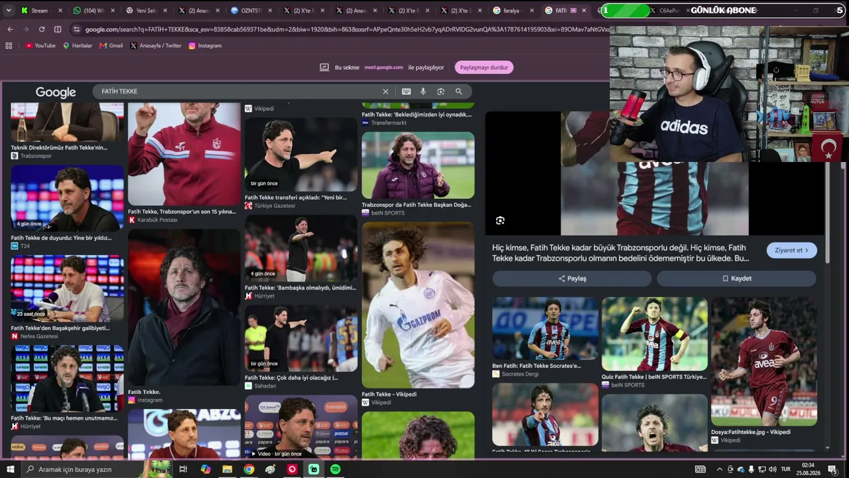Clear the Google search box text
Viewport: 849px width, 478px height.
pos(385,92)
